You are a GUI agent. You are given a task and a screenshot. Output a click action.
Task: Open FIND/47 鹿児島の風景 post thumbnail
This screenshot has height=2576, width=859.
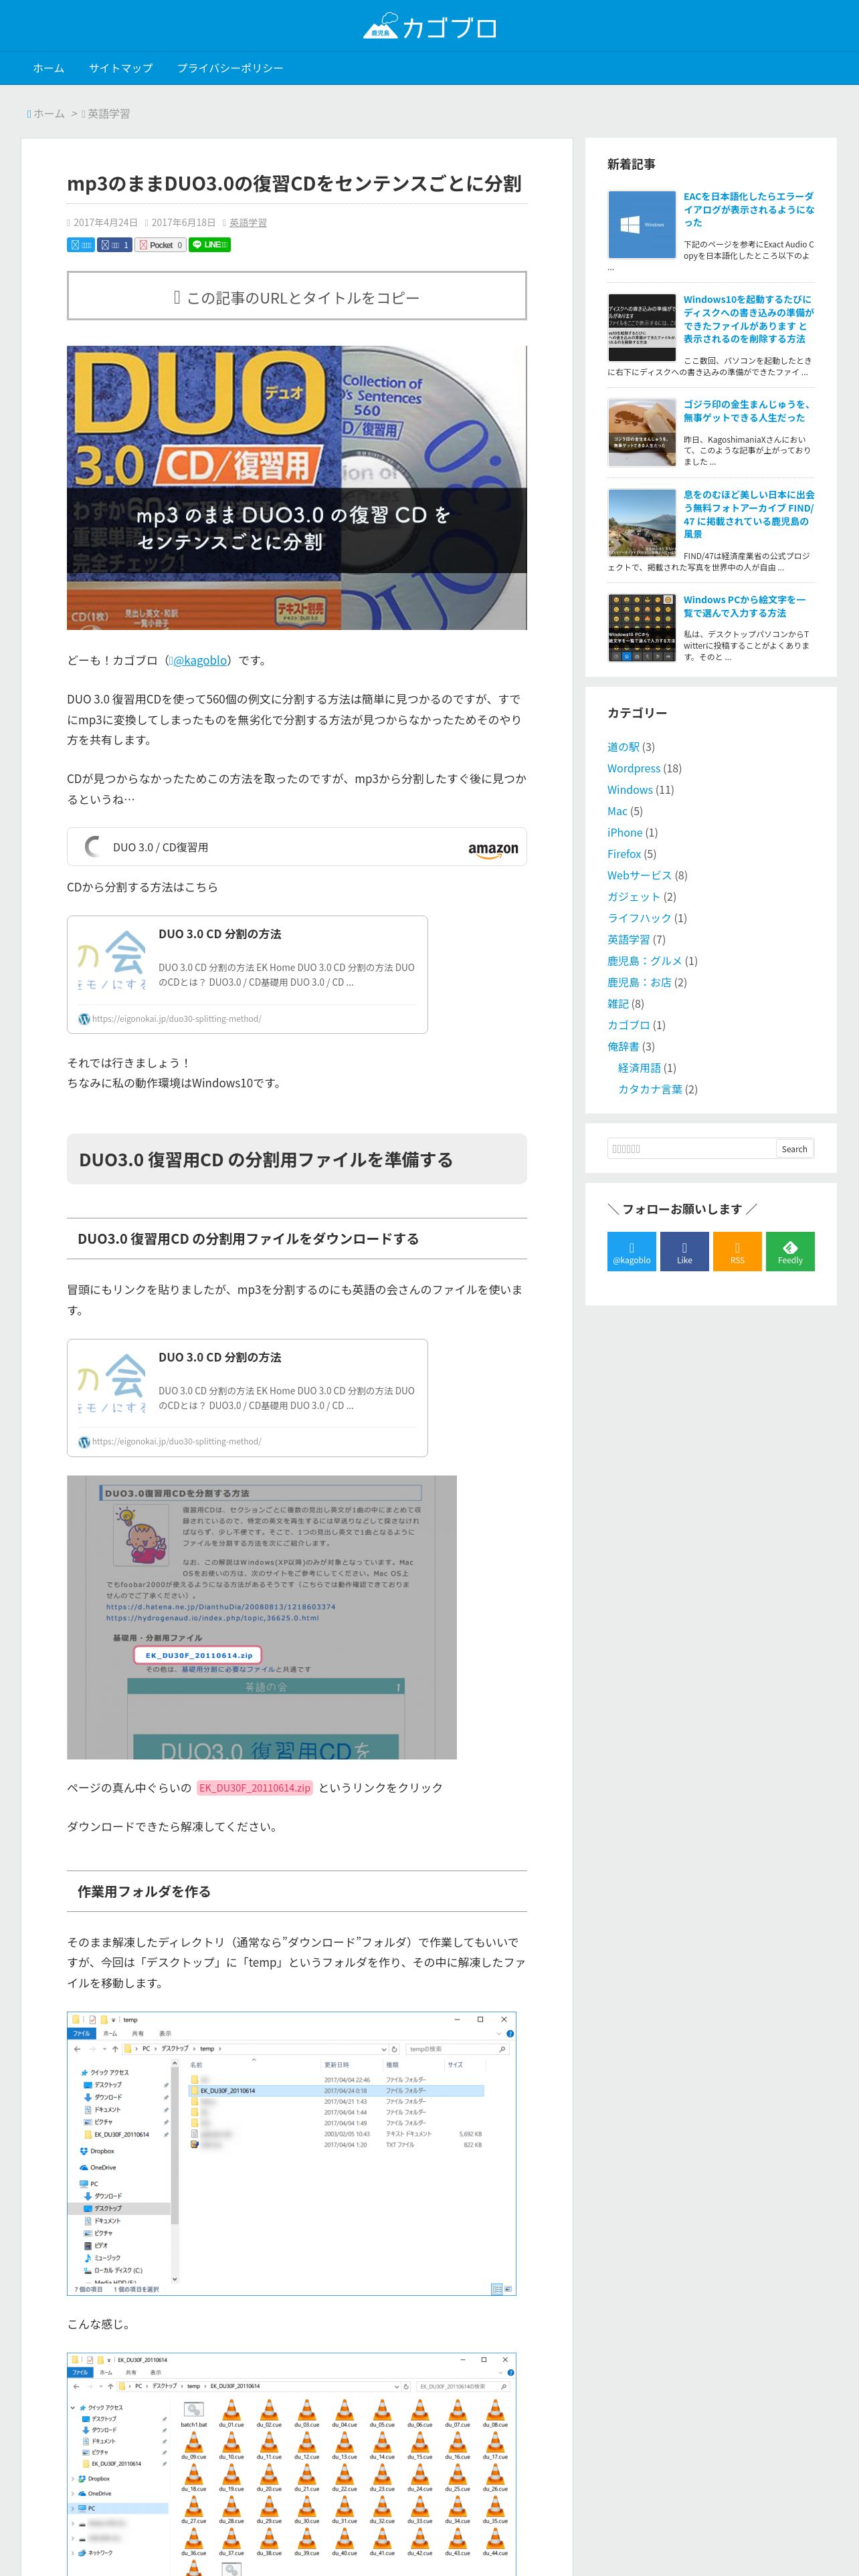pyautogui.click(x=642, y=523)
